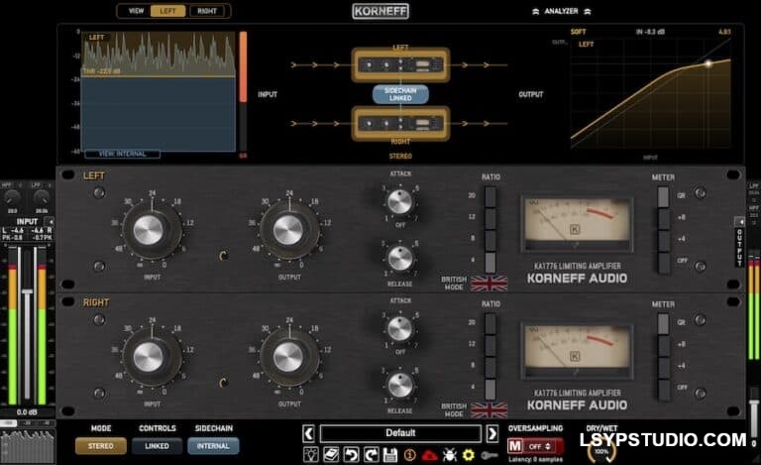Screen dimensions: 761x465
Task: Click the knee point on transfer curve
Action: pos(708,63)
